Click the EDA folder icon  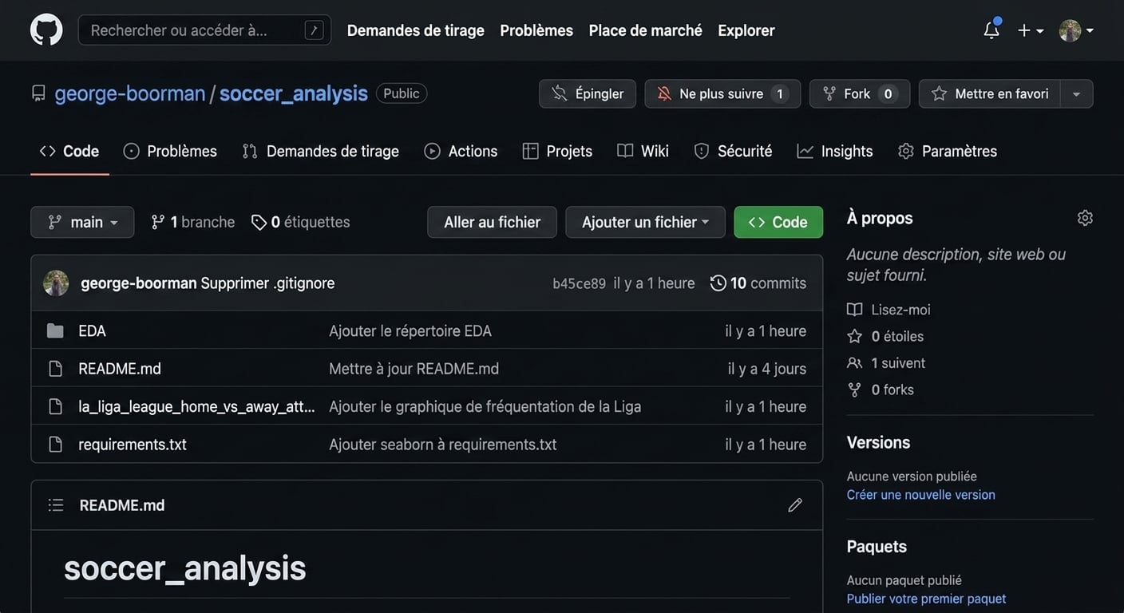tap(55, 330)
